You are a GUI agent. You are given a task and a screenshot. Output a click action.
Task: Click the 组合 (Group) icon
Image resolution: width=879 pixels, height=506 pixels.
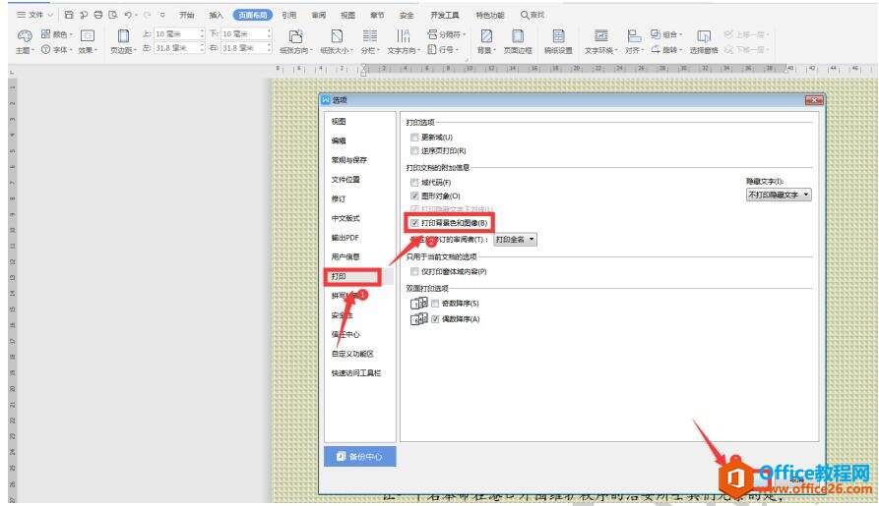pos(656,34)
